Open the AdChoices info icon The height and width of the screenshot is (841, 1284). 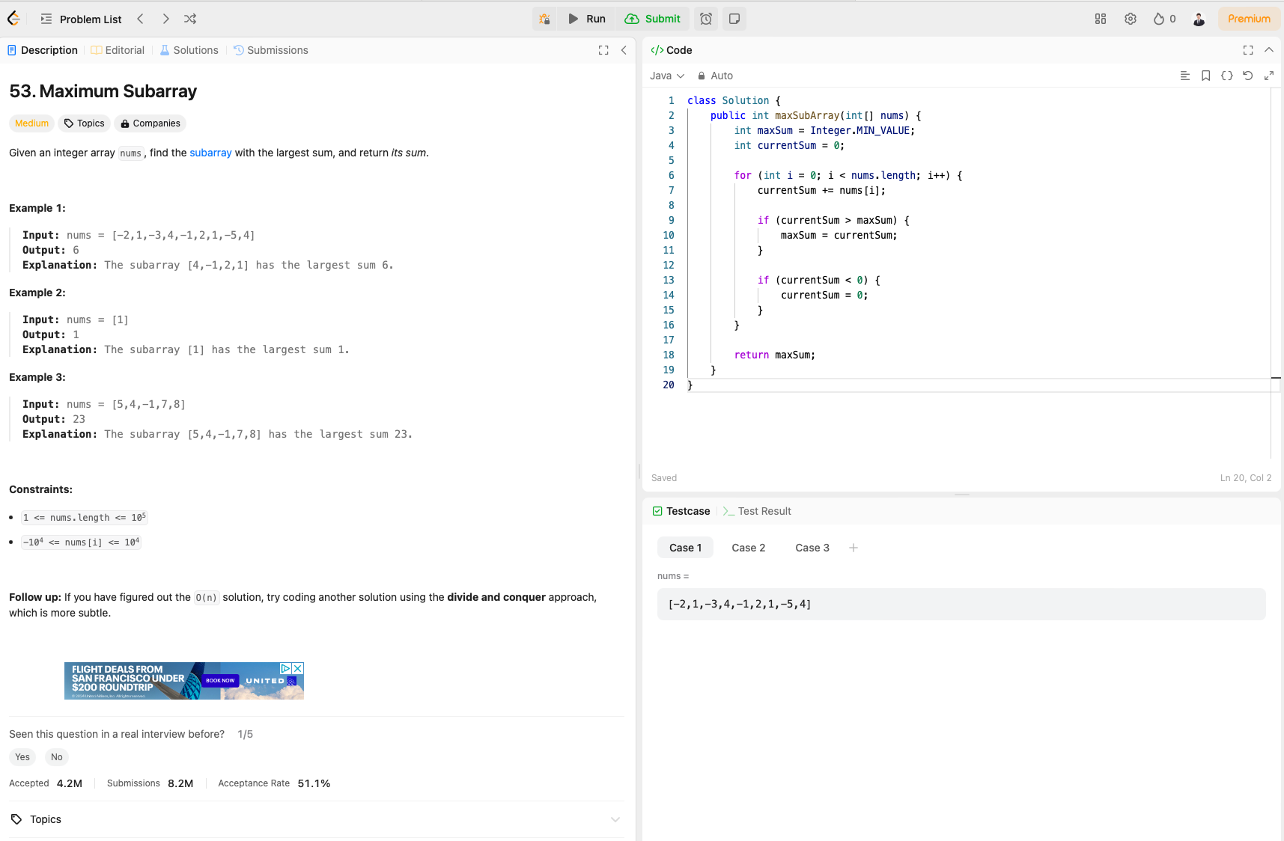(285, 668)
